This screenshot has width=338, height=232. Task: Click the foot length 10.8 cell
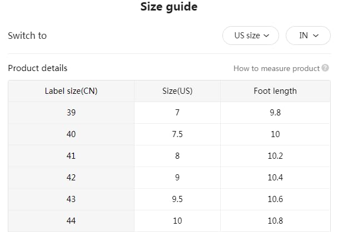(x=275, y=221)
